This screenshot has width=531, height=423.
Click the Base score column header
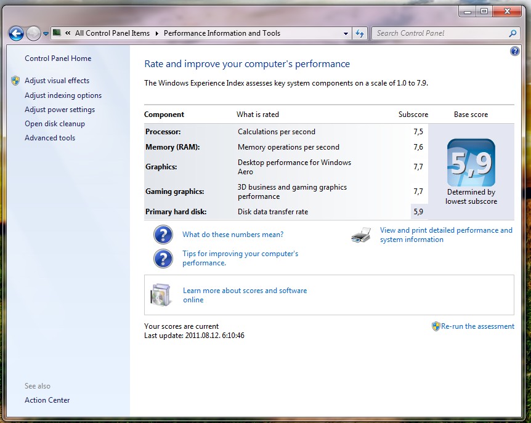471,115
